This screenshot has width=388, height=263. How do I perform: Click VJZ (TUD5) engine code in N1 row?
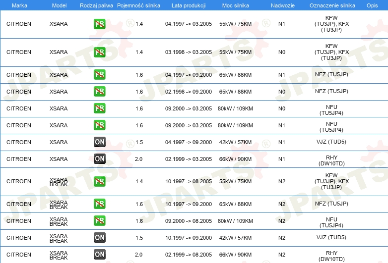point(331,142)
